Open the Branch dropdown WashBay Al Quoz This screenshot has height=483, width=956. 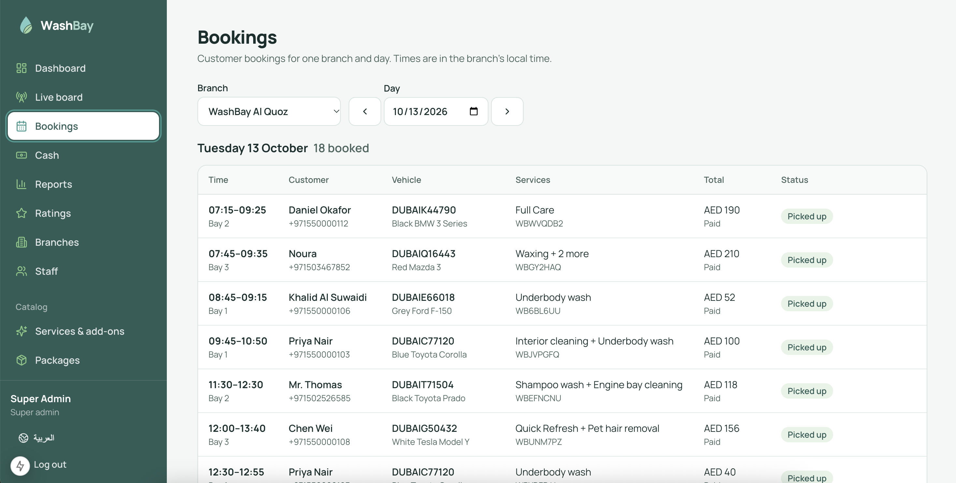point(269,111)
